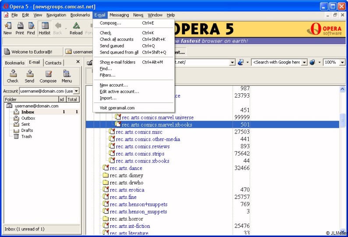The width and height of the screenshot is (348, 237).
Task: Choose Show e-mail folders menu entry
Action: [134, 62]
